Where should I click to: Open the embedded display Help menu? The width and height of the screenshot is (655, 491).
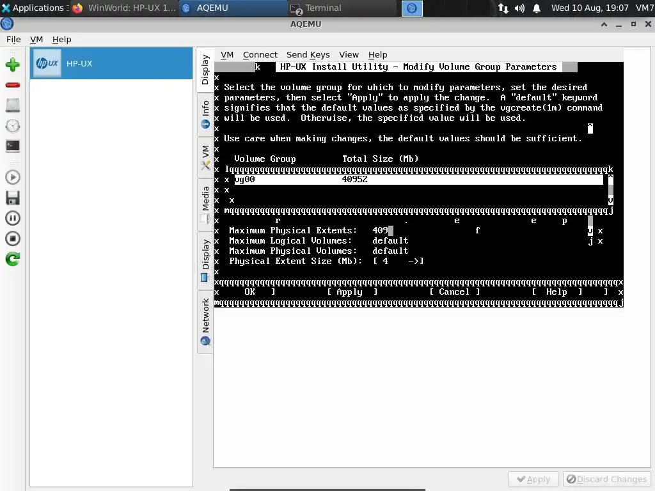coord(377,55)
